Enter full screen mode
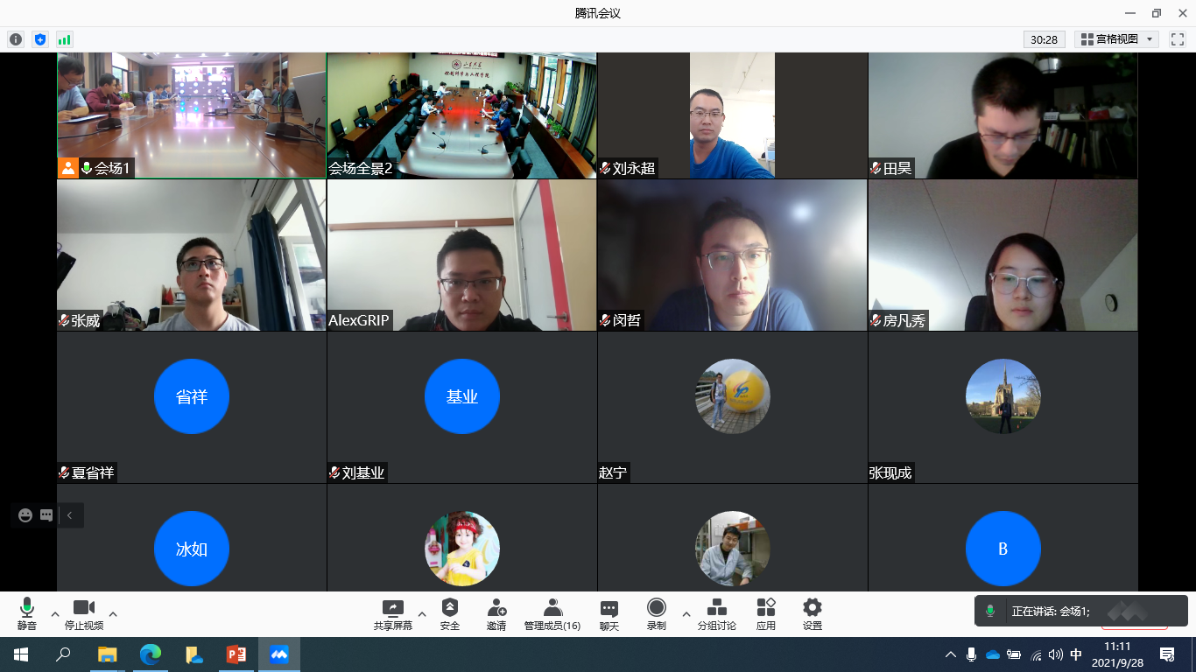The width and height of the screenshot is (1196, 672). 1177,39
